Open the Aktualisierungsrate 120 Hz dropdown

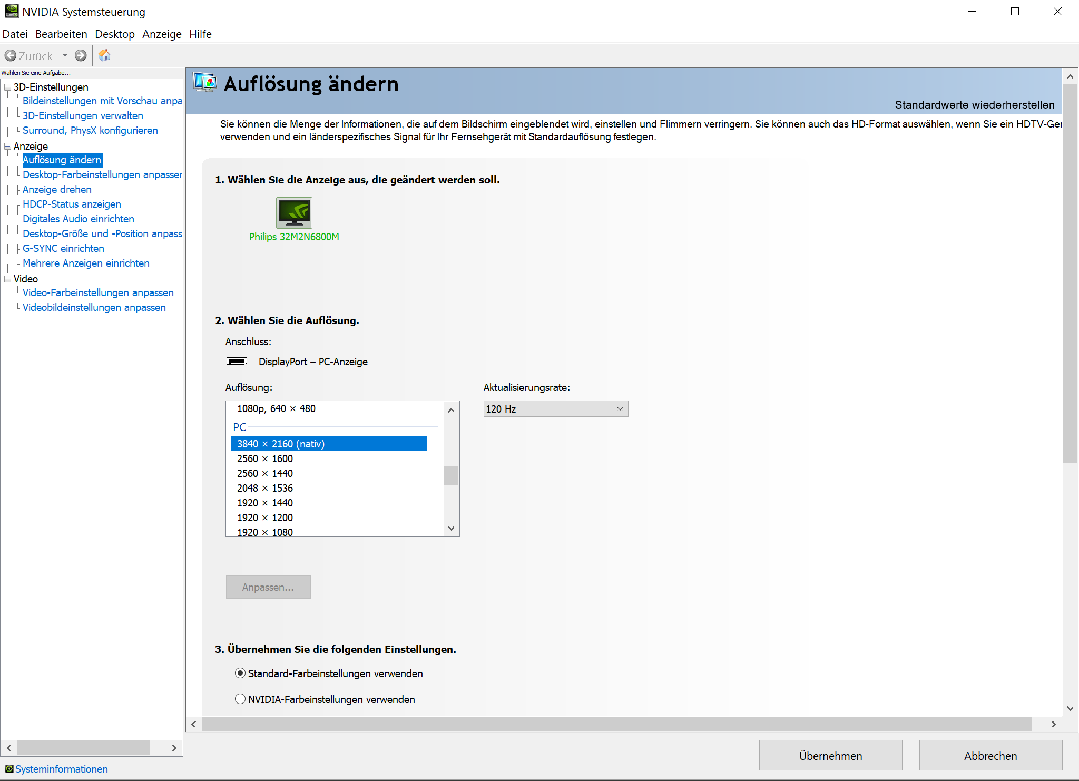(x=555, y=409)
